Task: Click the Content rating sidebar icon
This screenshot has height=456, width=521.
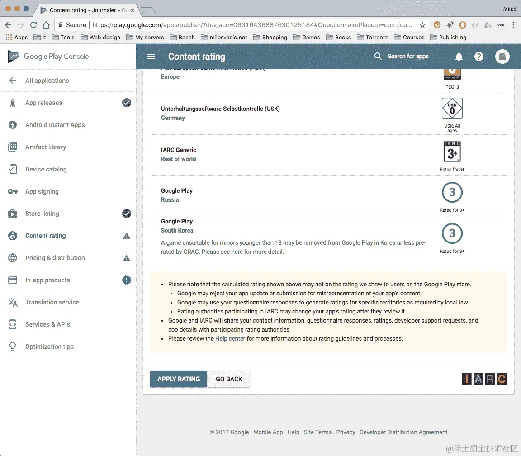Action: point(13,236)
